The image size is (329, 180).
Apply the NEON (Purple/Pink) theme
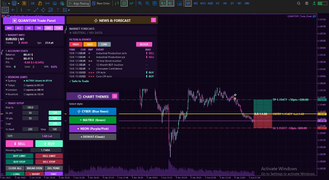(x=93, y=129)
